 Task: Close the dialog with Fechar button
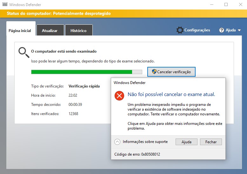tap(211, 142)
